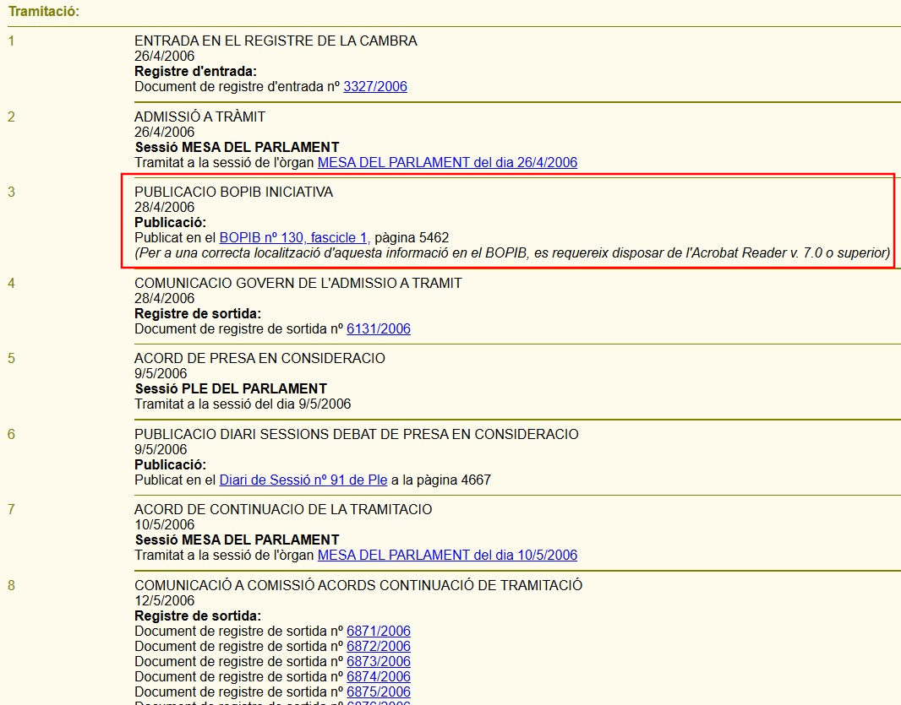Image resolution: width=901 pixels, height=705 pixels.
Task: Click step number 8 in the list
Action: 12,585
